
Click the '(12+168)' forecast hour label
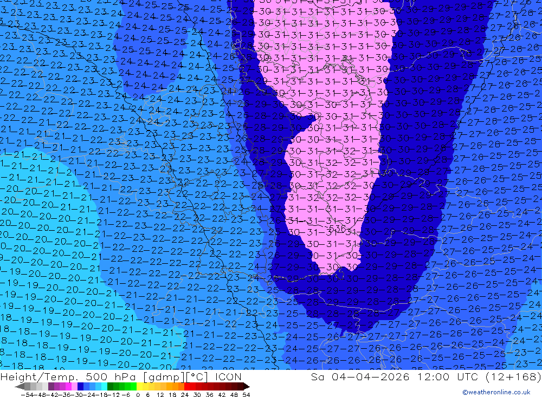tap(513, 376)
